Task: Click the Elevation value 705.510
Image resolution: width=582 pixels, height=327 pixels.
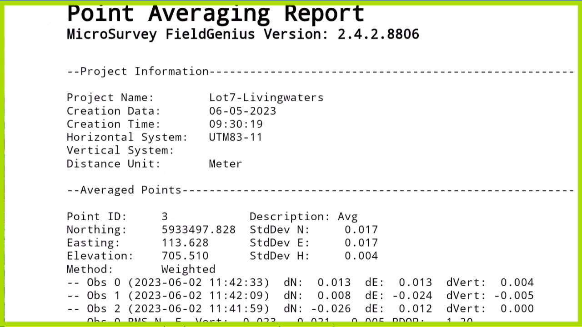Action: tap(185, 256)
